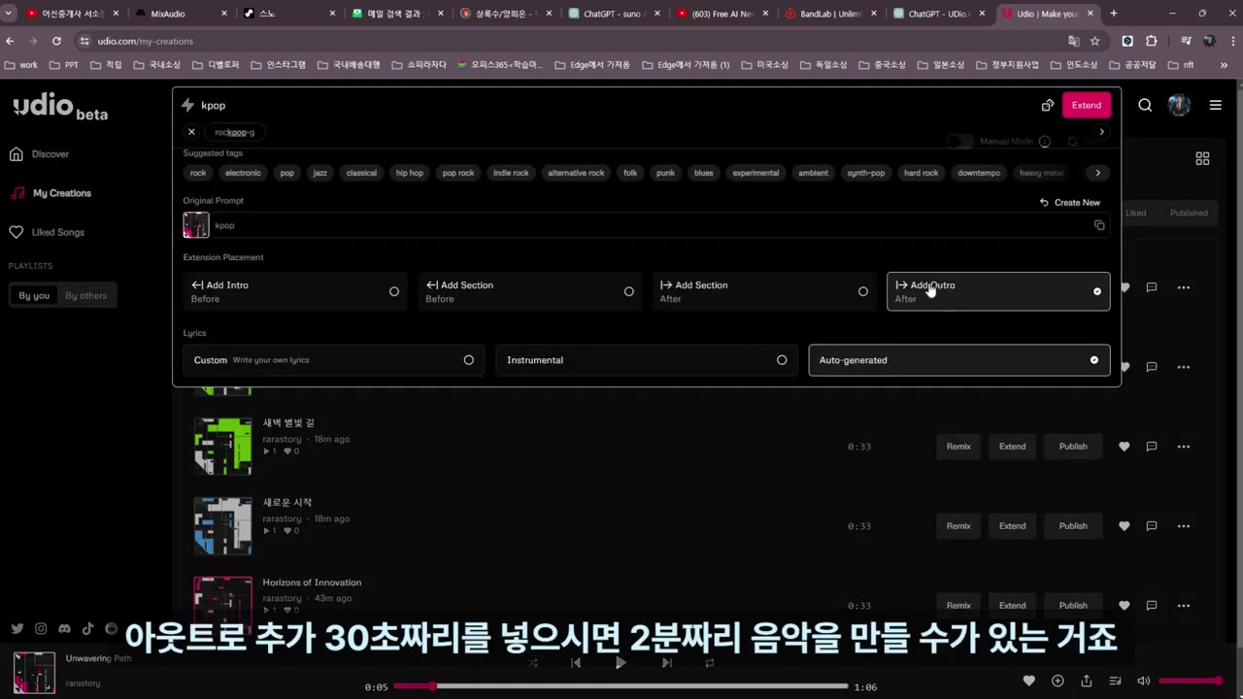Like the currently playing track in player
Screen dimensions: 1243x699
click(1029, 681)
